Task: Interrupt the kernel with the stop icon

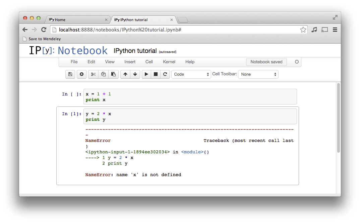Action: coord(156,74)
